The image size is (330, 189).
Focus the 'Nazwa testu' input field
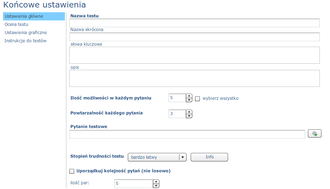[x=194, y=23]
